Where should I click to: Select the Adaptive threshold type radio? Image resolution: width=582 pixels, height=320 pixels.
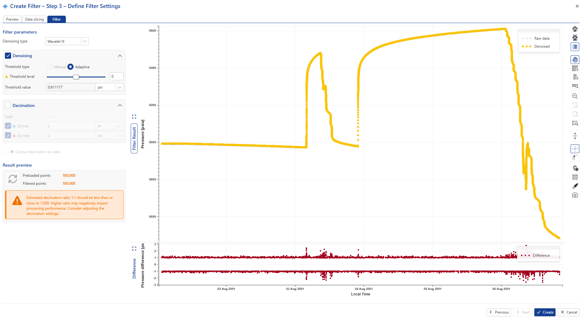pyautogui.click(x=70, y=67)
